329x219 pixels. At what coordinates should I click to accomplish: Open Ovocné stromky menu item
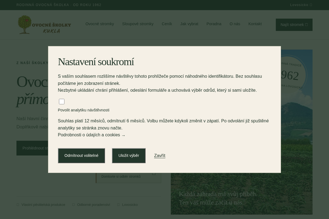point(100,24)
